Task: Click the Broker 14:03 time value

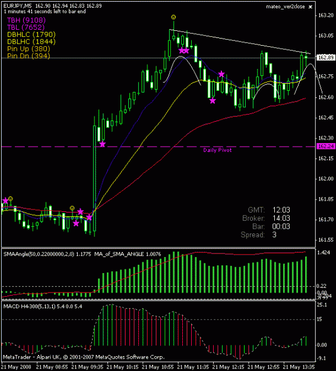Action: pyautogui.click(x=281, y=218)
